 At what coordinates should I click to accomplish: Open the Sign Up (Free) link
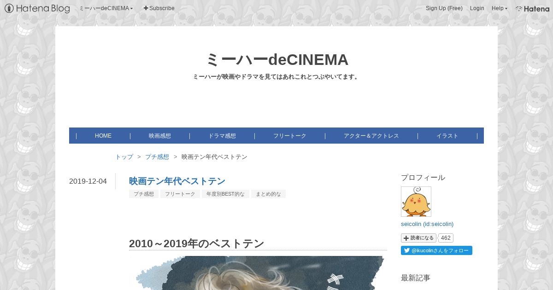(444, 8)
